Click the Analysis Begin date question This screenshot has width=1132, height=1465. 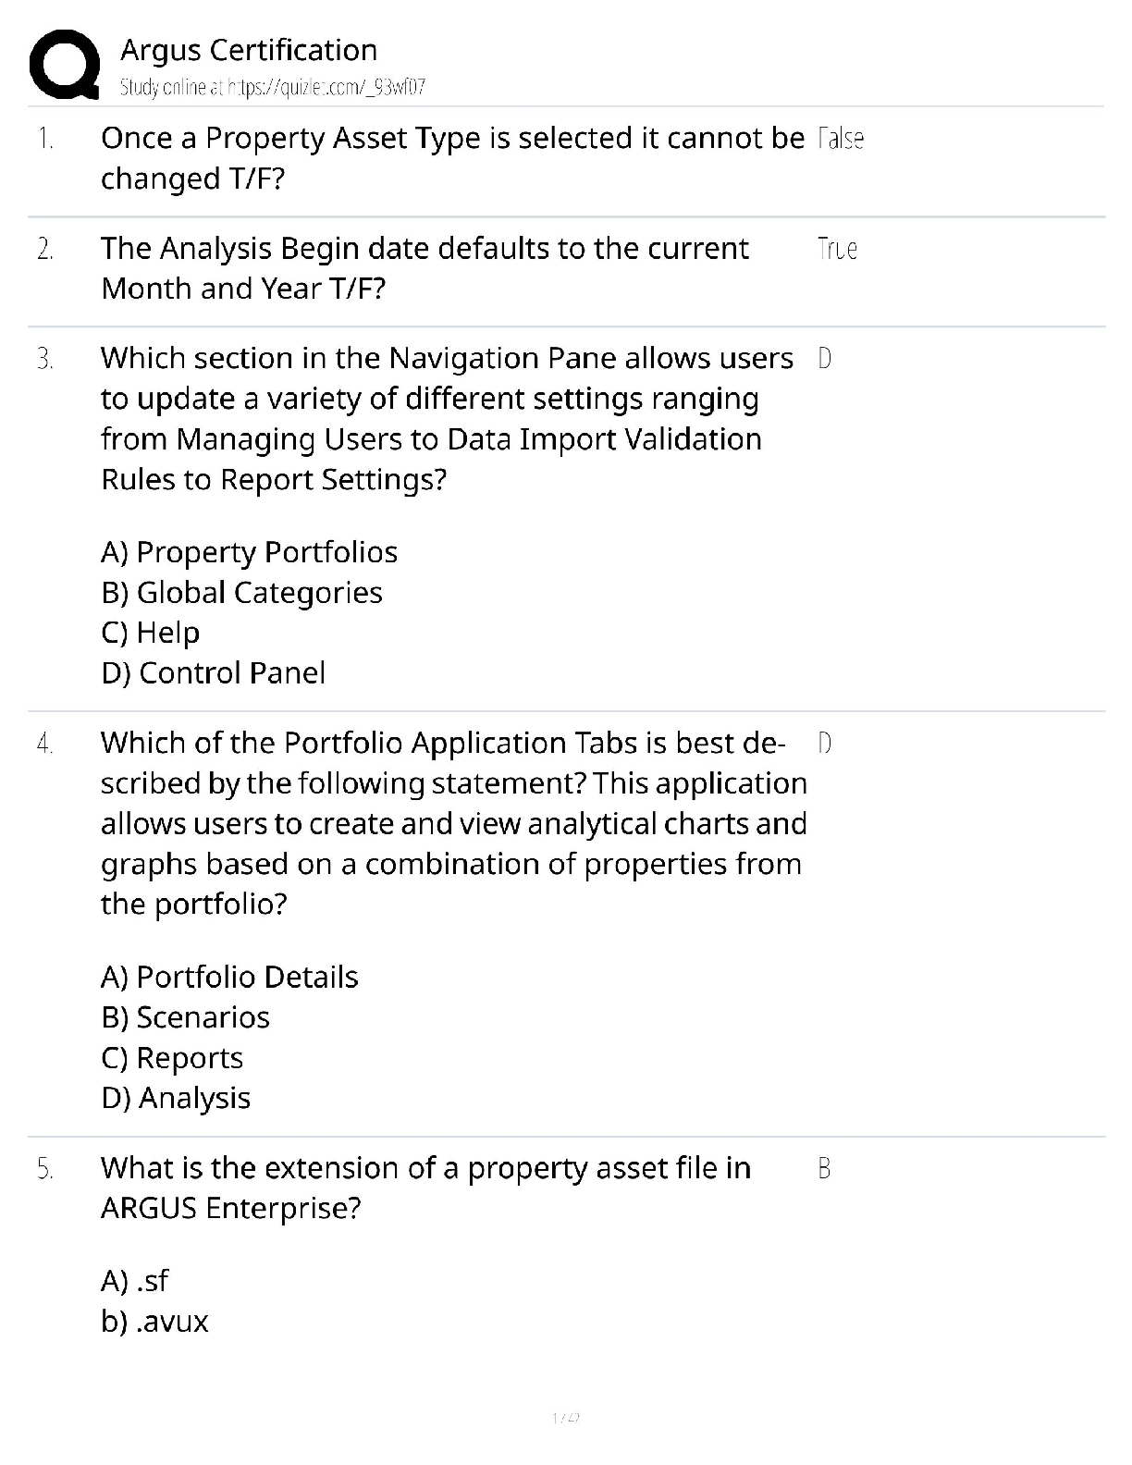point(424,268)
